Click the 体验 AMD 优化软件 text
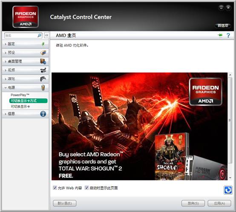The height and width of the screenshot is (212, 236). [72, 45]
